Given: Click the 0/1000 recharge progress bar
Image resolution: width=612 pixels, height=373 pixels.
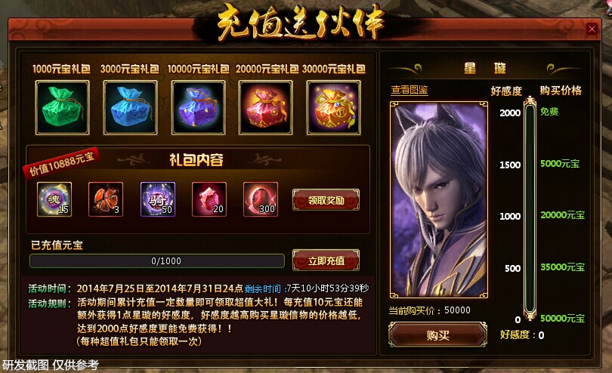Looking at the screenshot, I should click(x=157, y=261).
